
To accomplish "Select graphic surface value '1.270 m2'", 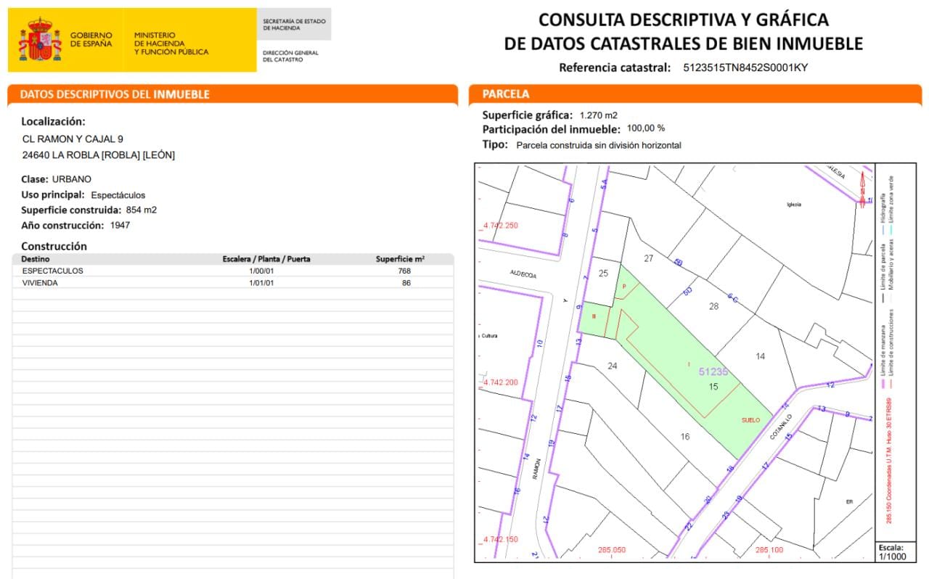I will click(x=599, y=115).
